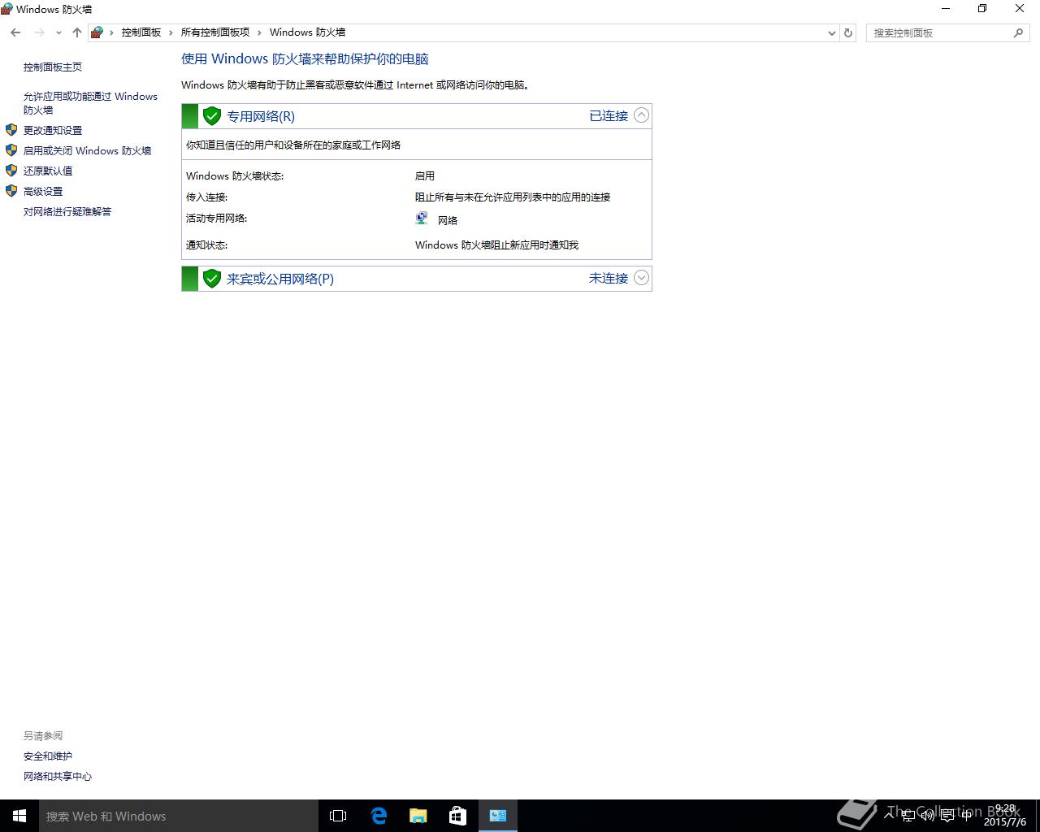Click the shield icon beside 还原默认值
This screenshot has height=832, width=1040.
point(11,171)
